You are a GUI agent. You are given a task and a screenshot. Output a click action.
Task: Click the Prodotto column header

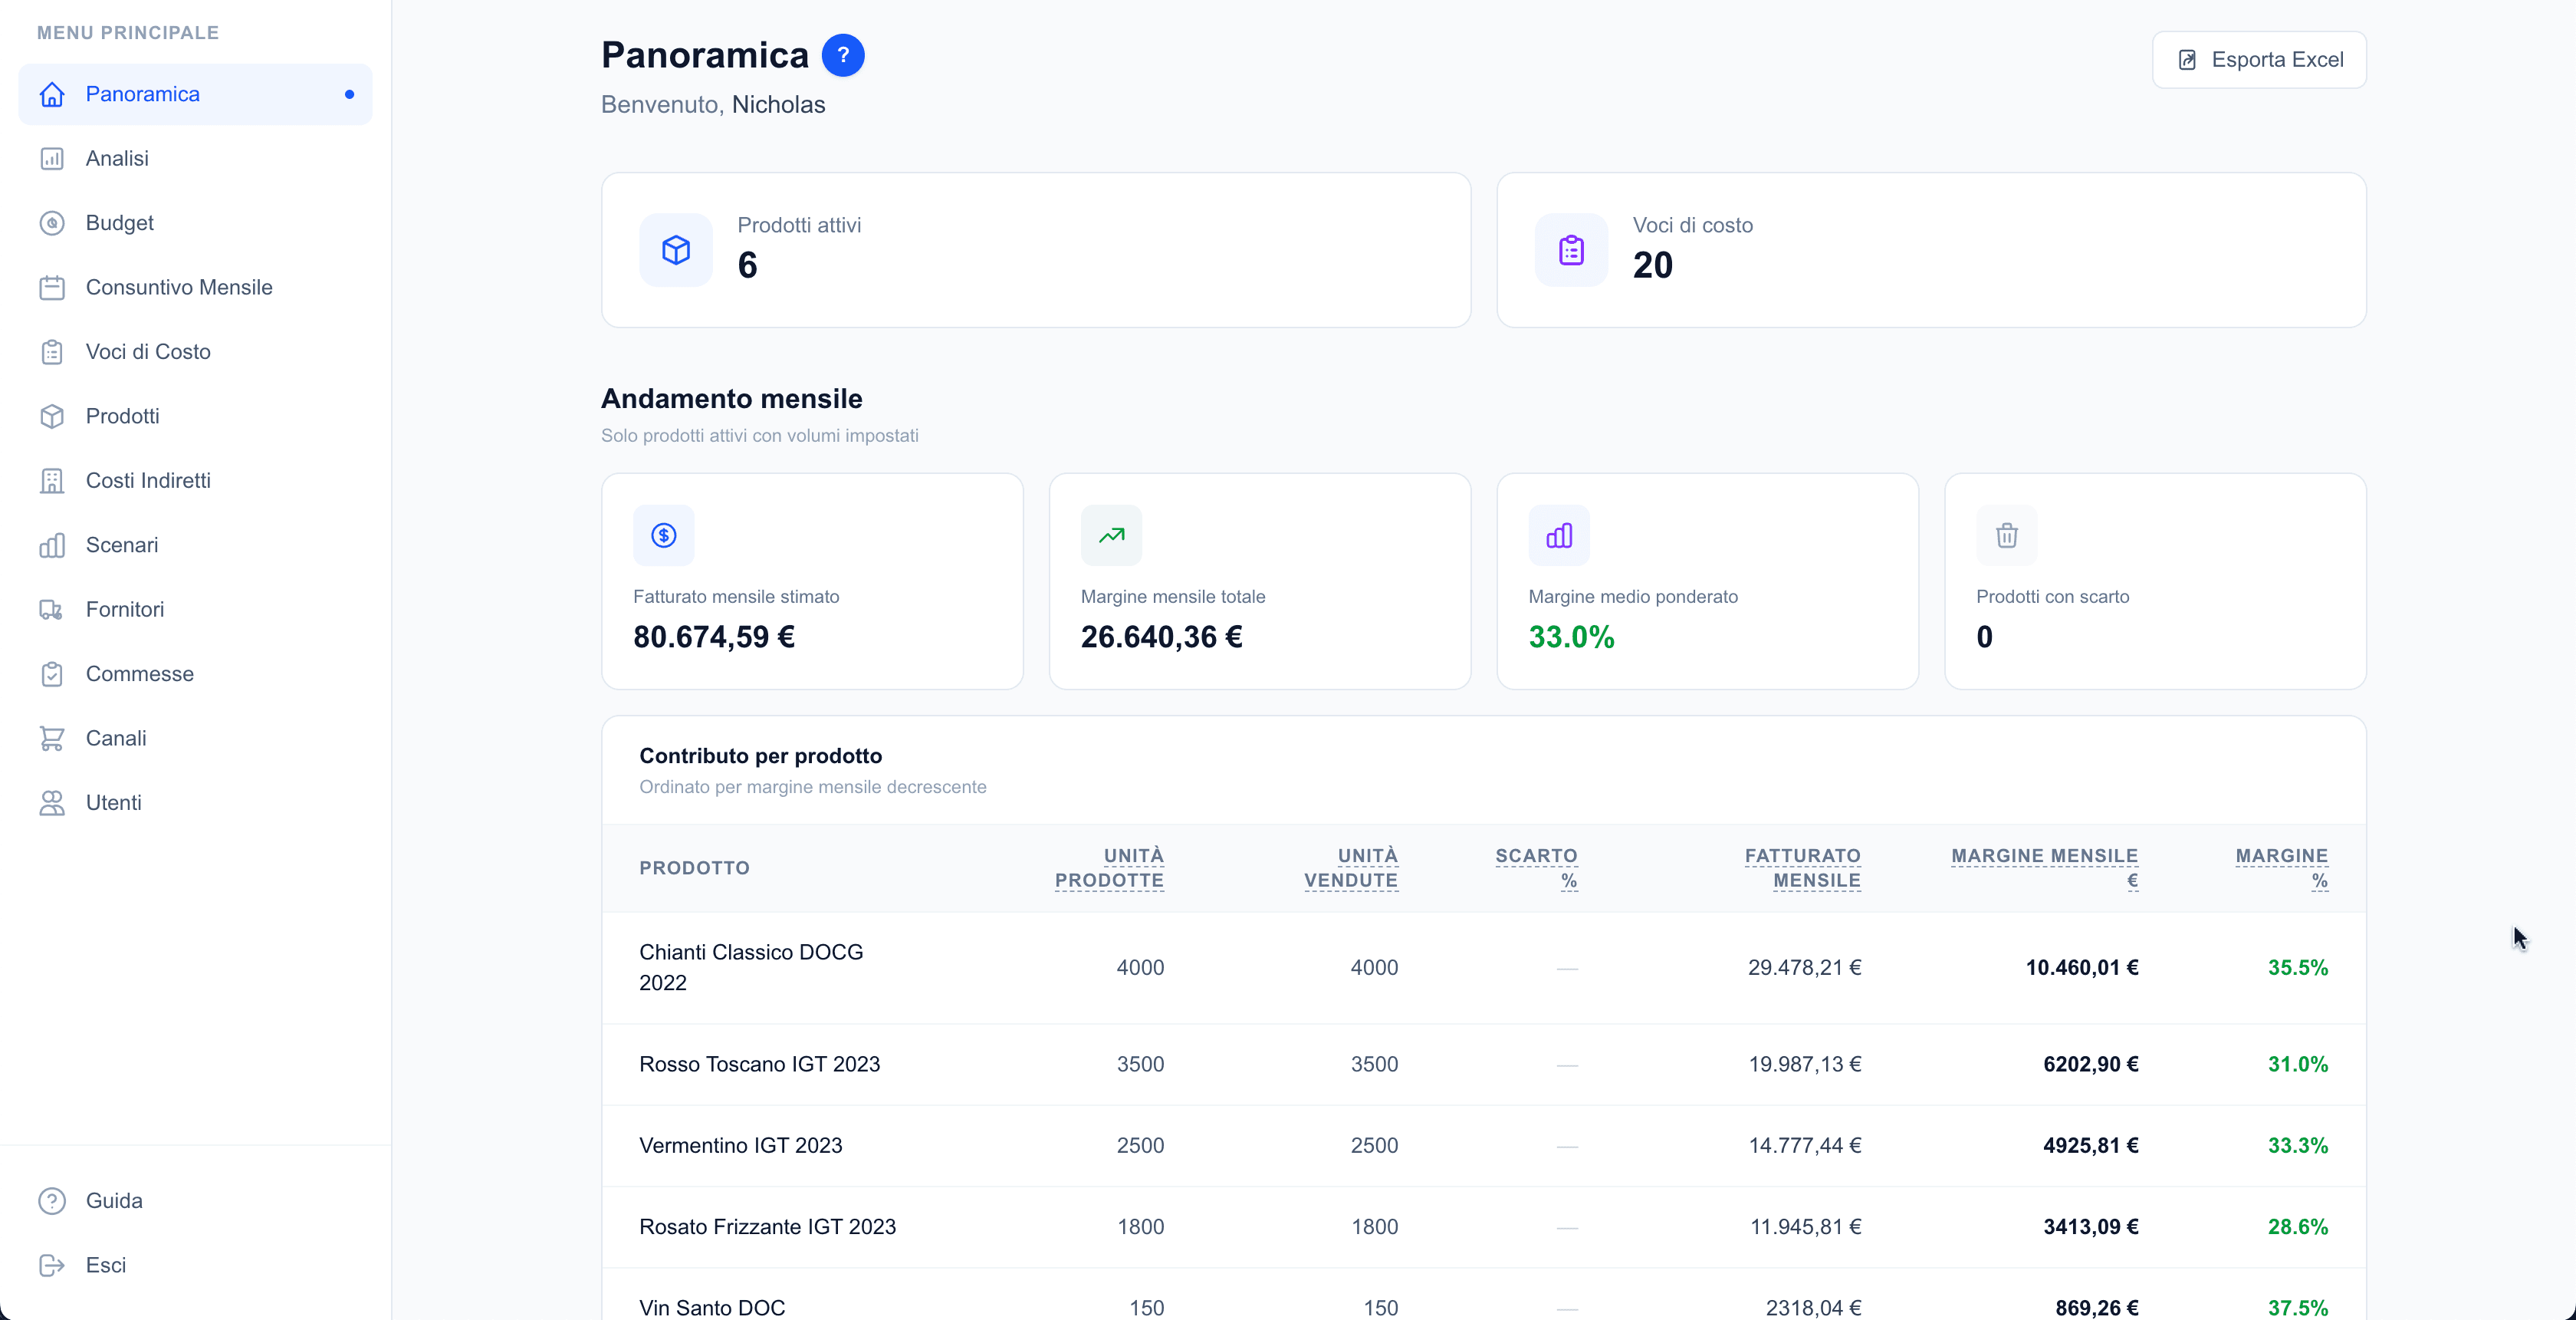[x=694, y=869]
